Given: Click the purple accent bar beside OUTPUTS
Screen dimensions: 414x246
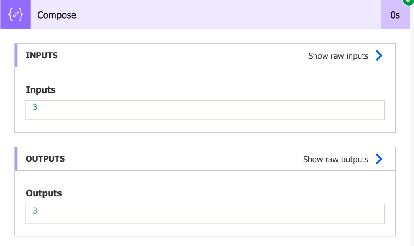Looking at the screenshot, I should tap(16, 159).
